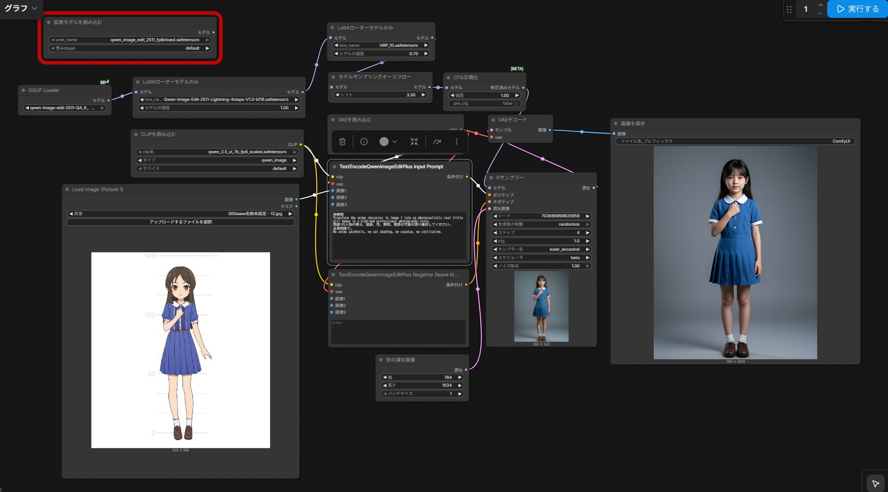Toggle collapse dot on 拡散モデルを読み込む node
888x492 pixels.
[x=49, y=22]
